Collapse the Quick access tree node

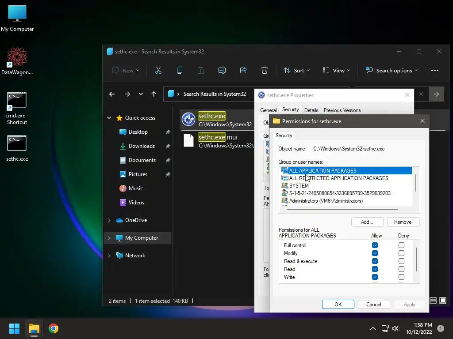click(x=109, y=117)
